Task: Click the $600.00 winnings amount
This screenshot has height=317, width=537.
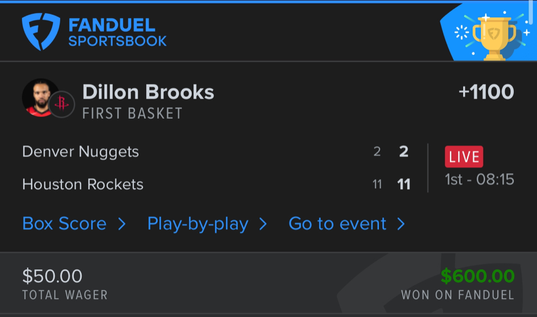Action: click(x=477, y=276)
